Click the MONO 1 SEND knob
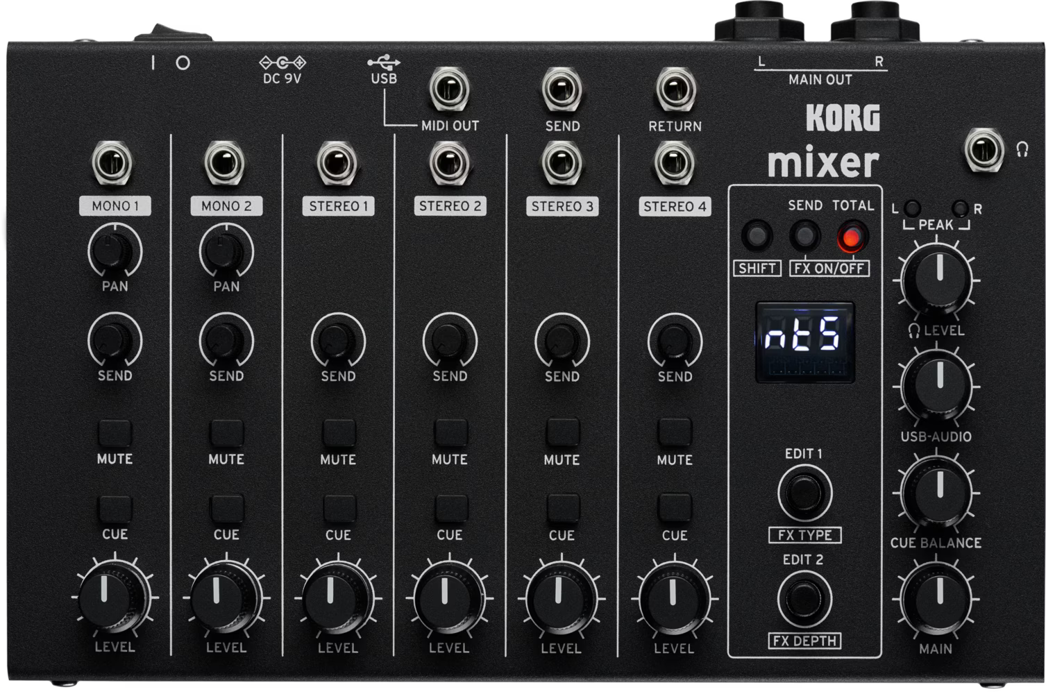Image resolution: width=1046 pixels, height=694 pixels. tap(115, 340)
